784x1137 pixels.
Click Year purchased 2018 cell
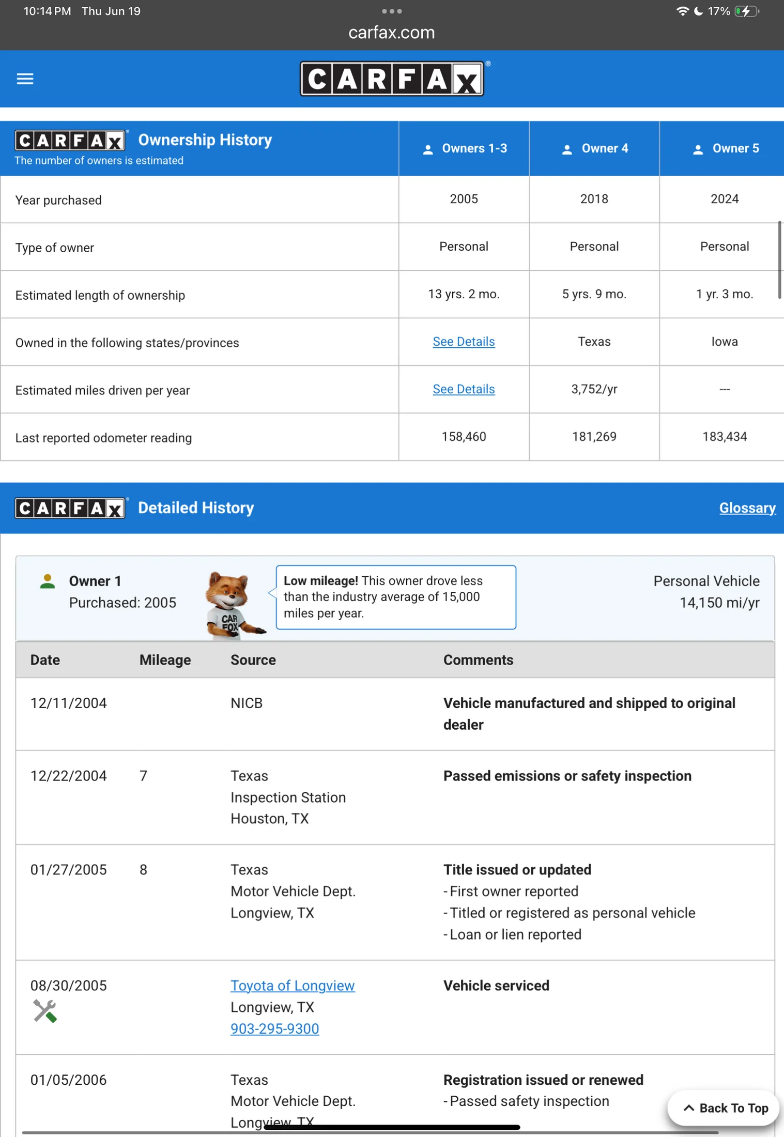(x=594, y=199)
